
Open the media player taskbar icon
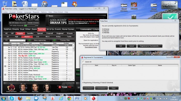(85, 98)
